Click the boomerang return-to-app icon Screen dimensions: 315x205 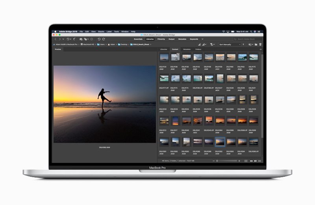[x=74, y=39]
